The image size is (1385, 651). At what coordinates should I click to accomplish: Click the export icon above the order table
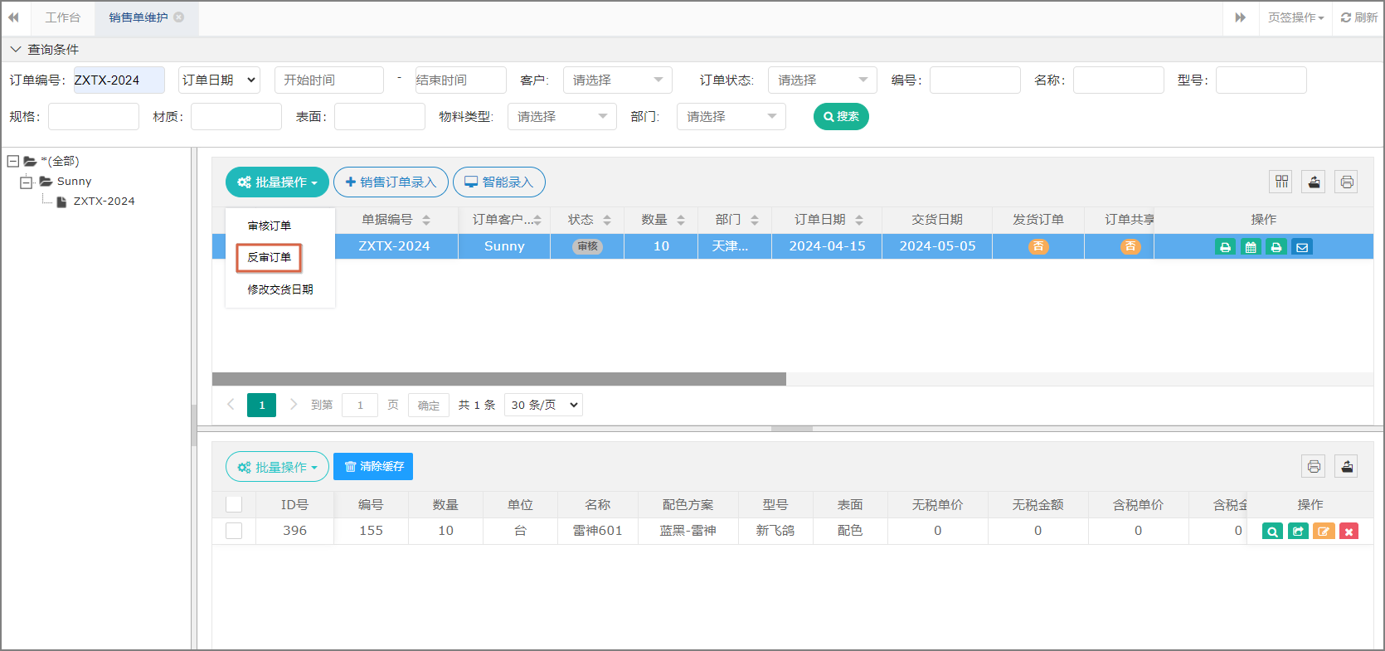point(1314,182)
